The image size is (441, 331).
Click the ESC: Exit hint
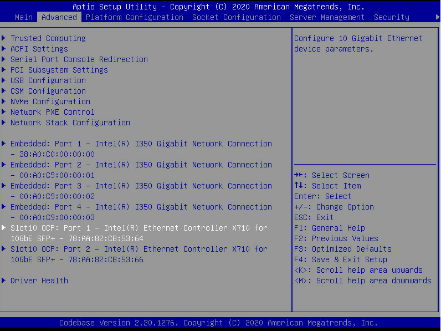(x=314, y=217)
